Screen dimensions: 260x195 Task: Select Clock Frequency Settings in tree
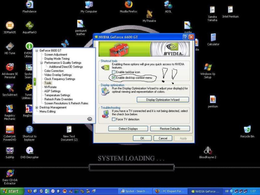(x=60, y=79)
